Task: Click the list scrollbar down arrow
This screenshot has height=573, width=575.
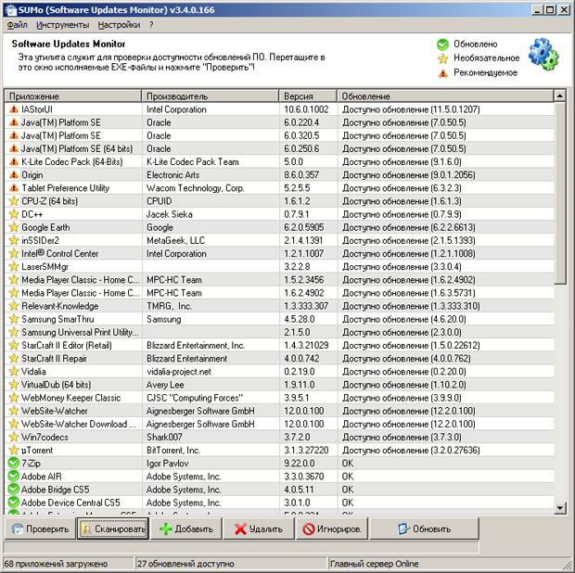Action: point(560,508)
